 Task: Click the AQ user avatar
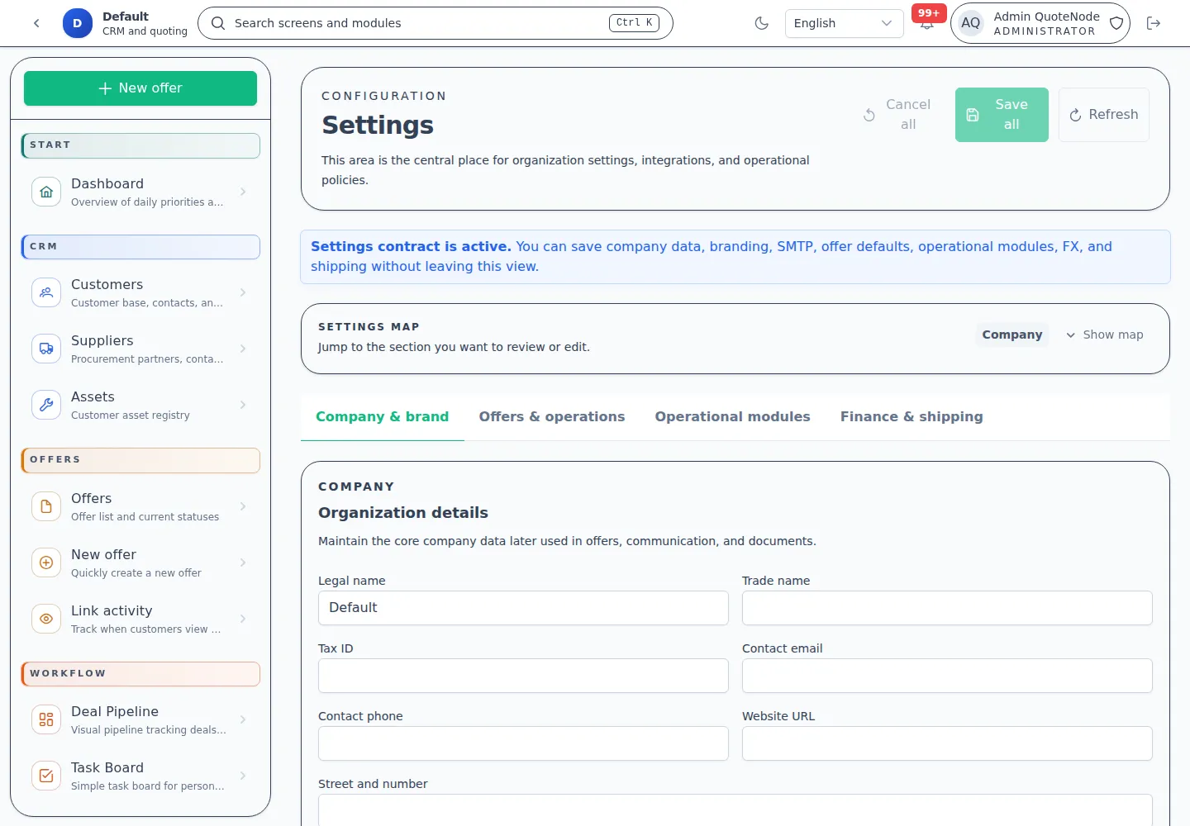971,23
